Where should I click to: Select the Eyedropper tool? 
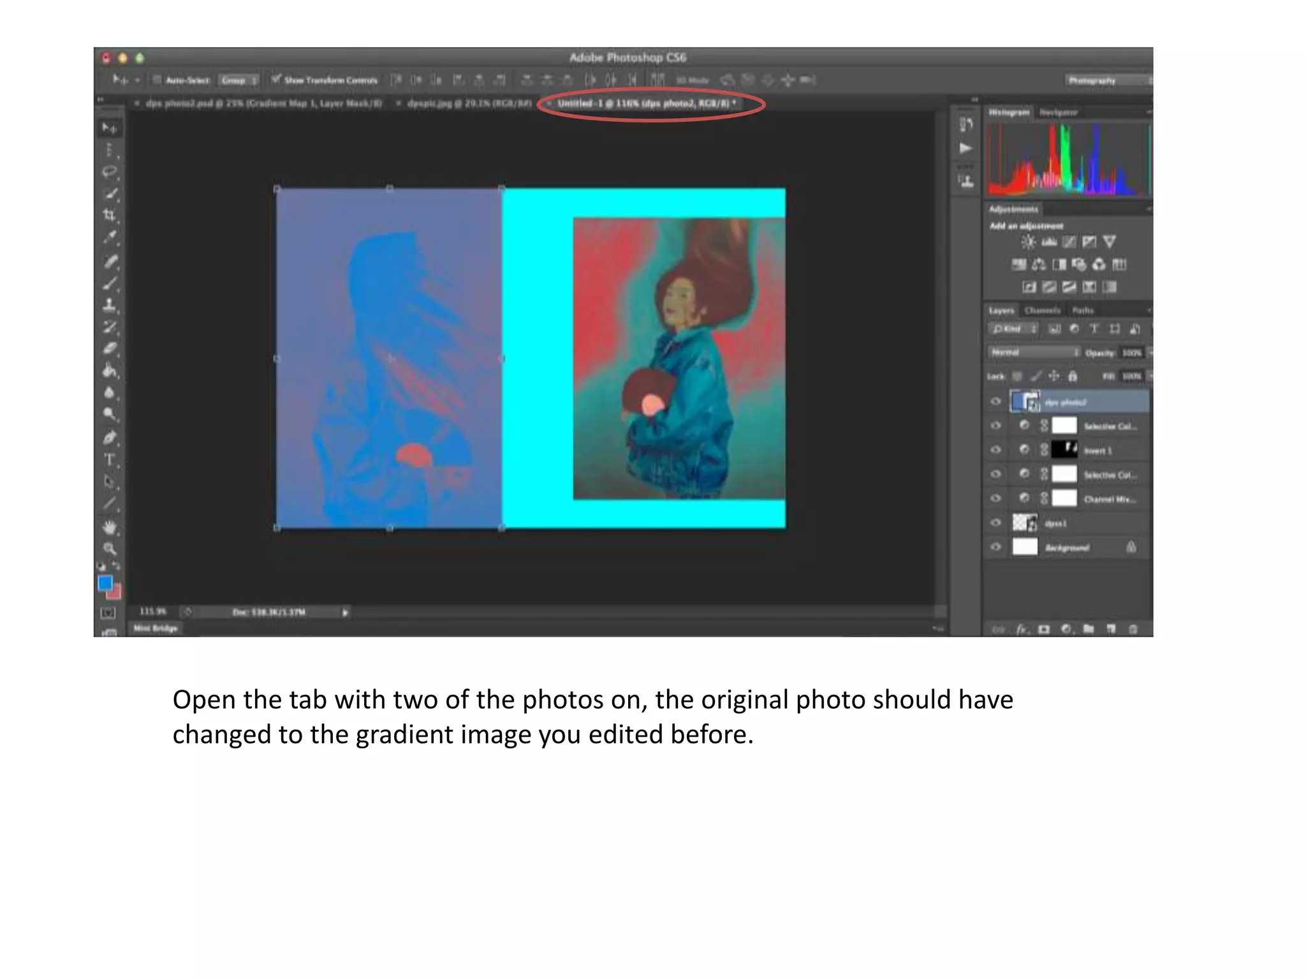click(110, 236)
